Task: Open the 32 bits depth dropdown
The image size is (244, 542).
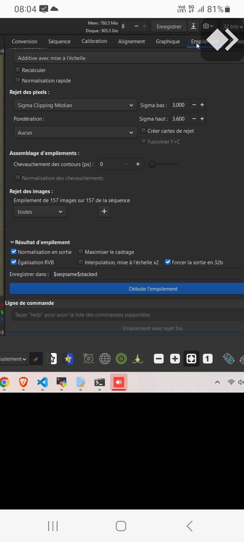Action: tap(232, 26)
